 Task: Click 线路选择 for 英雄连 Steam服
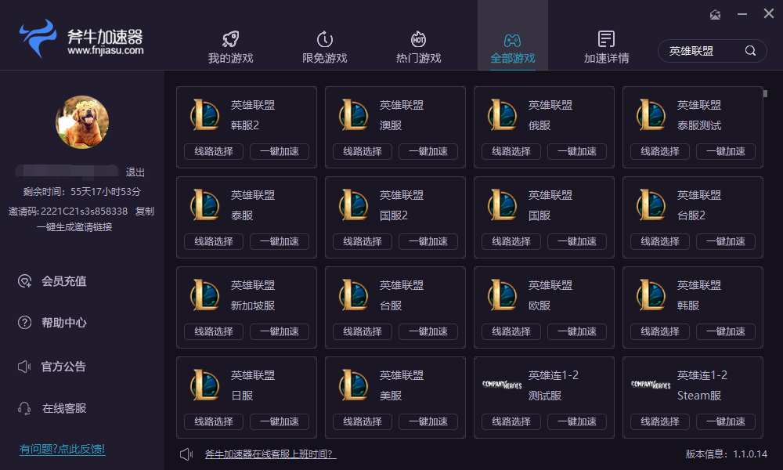coord(660,421)
